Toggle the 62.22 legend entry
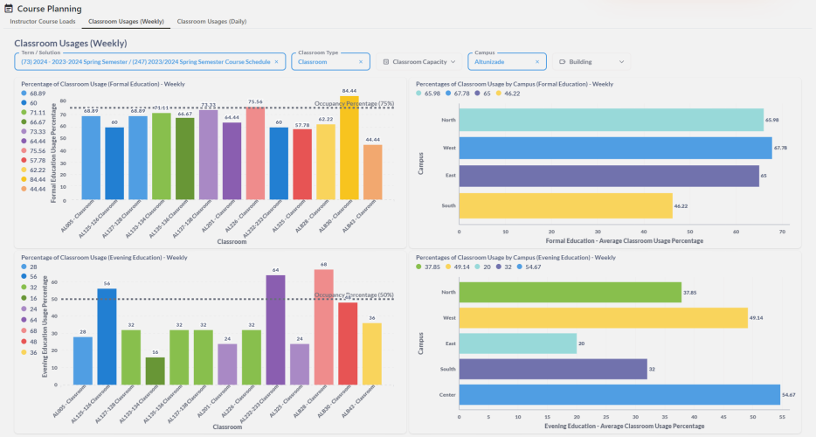 coord(33,170)
